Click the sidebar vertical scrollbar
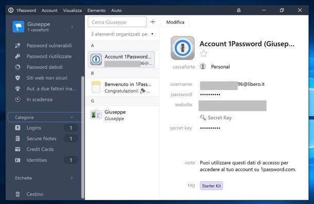 [83, 137]
